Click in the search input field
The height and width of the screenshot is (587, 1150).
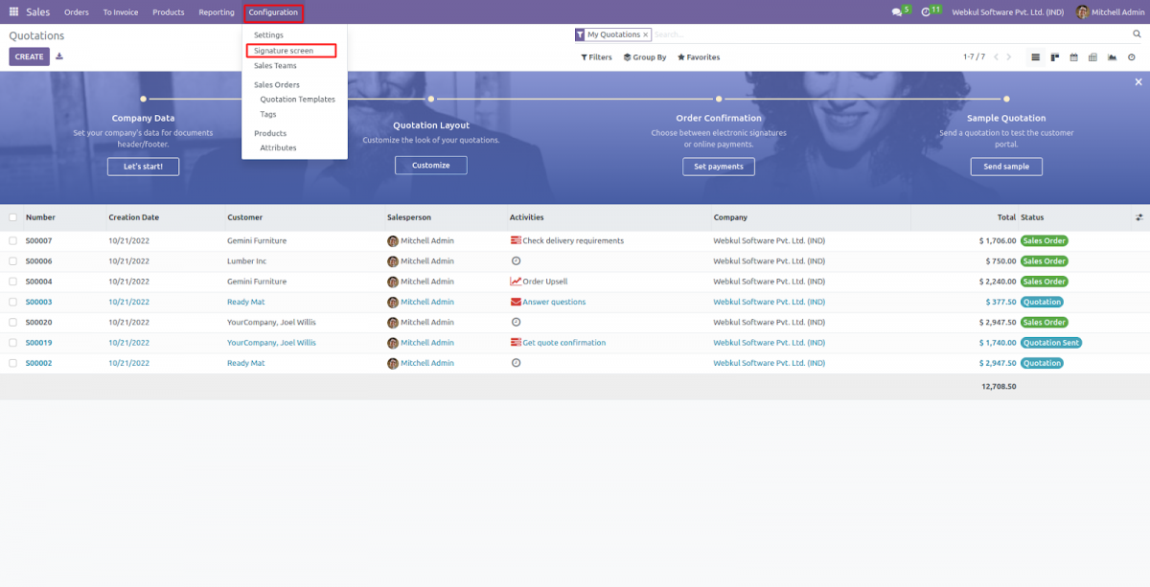tap(889, 34)
